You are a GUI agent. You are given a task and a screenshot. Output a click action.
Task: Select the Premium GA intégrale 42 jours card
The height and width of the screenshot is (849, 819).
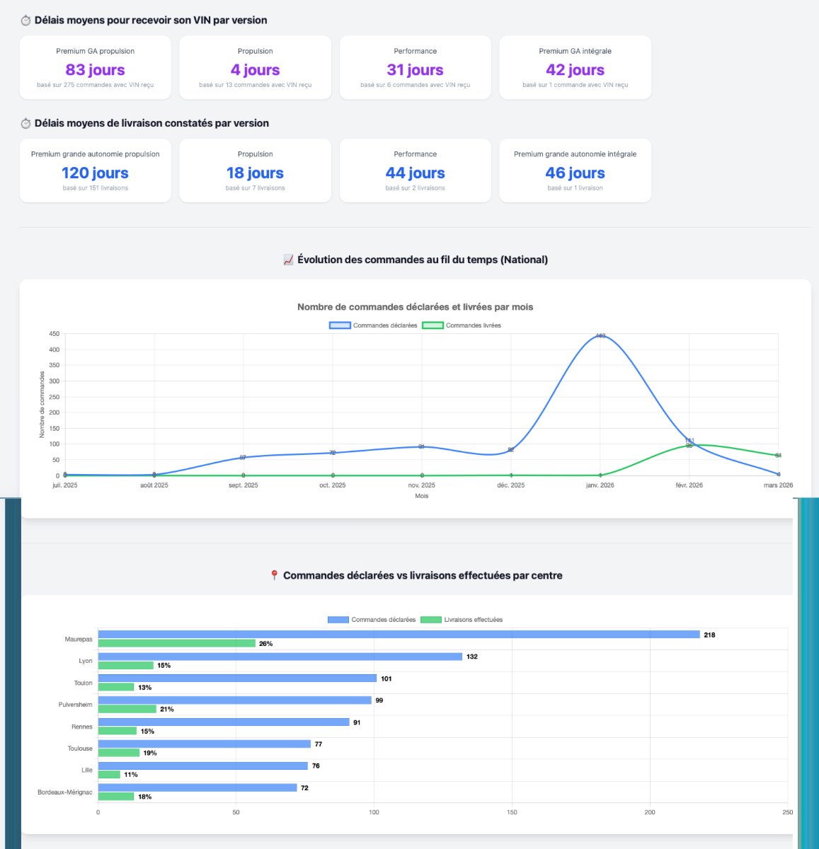coord(575,68)
